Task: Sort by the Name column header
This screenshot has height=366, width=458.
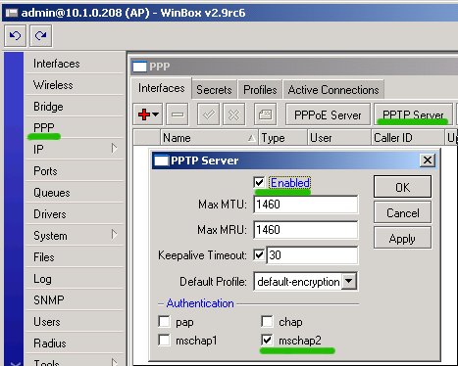Action: (209, 138)
